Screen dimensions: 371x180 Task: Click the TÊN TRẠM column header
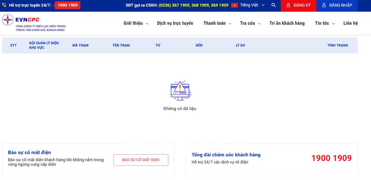pyautogui.click(x=121, y=46)
